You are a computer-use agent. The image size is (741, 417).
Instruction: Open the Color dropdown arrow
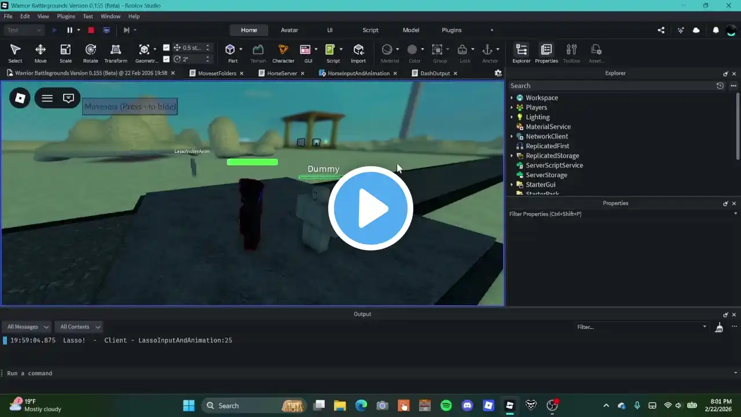(422, 49)
